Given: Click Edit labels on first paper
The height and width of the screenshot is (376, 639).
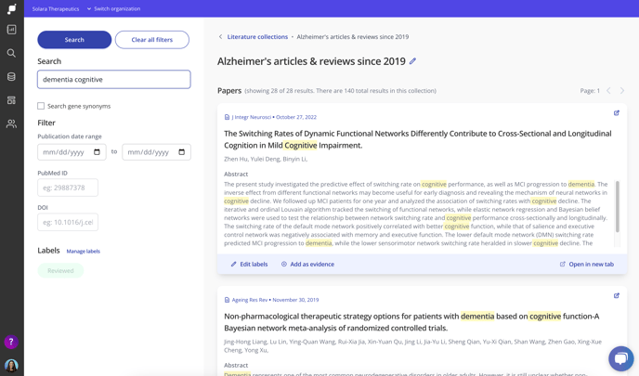Looking at the screenshot, I should tap(249, 264).
